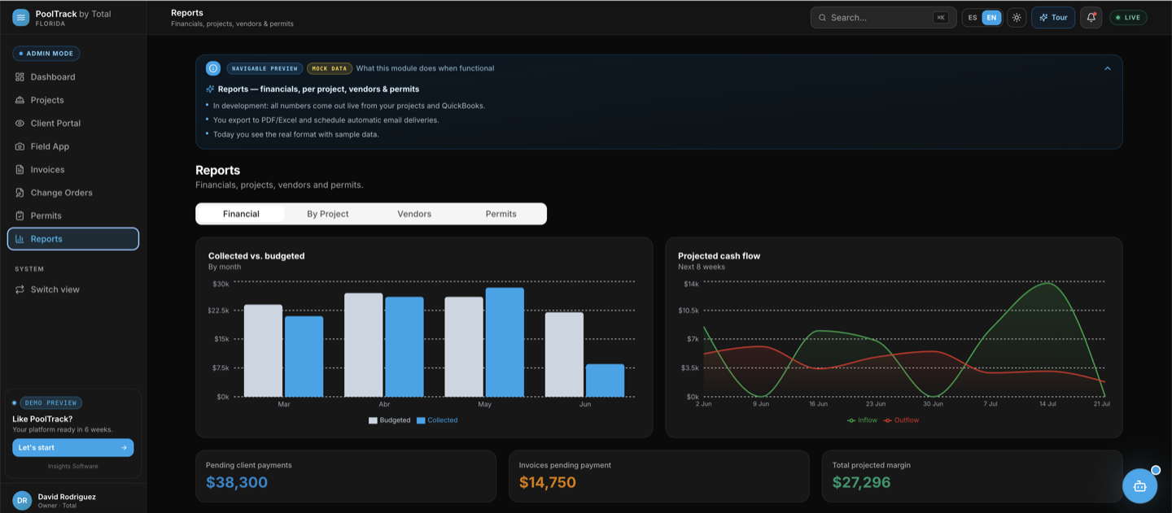1172x513 pixels.
Task: Open Dashboard in the sidebar
Action: click(73, 77)
